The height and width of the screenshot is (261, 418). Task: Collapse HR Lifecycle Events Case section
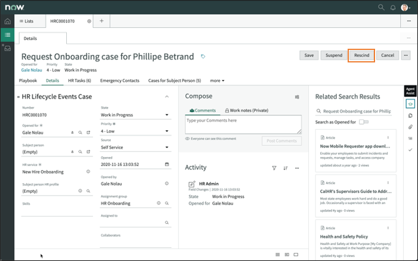[x=167, y=97]
